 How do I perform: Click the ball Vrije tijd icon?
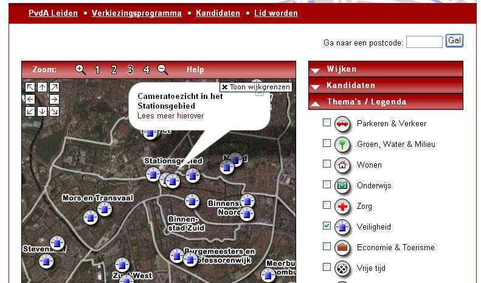[342, 268]
